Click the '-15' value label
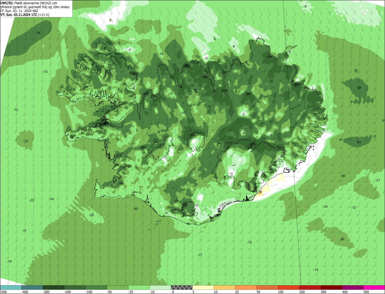Viewport: 385px width, 294px height. (161, 54)
